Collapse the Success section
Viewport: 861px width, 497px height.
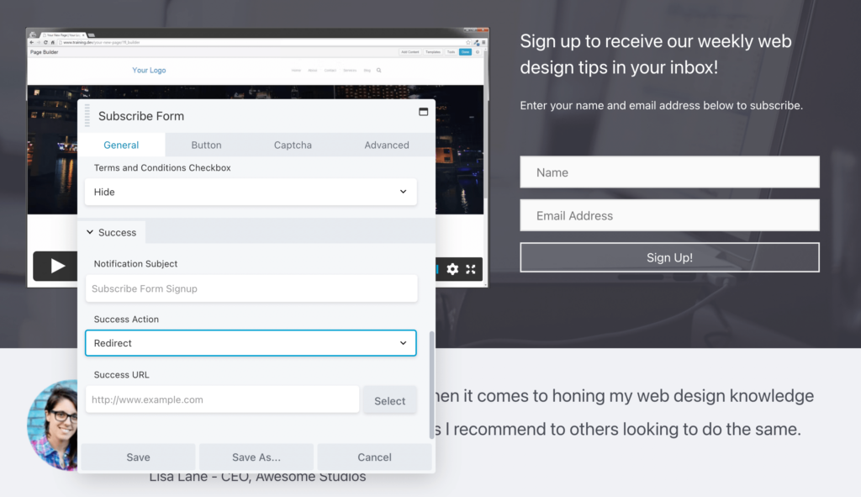[112, 232]
